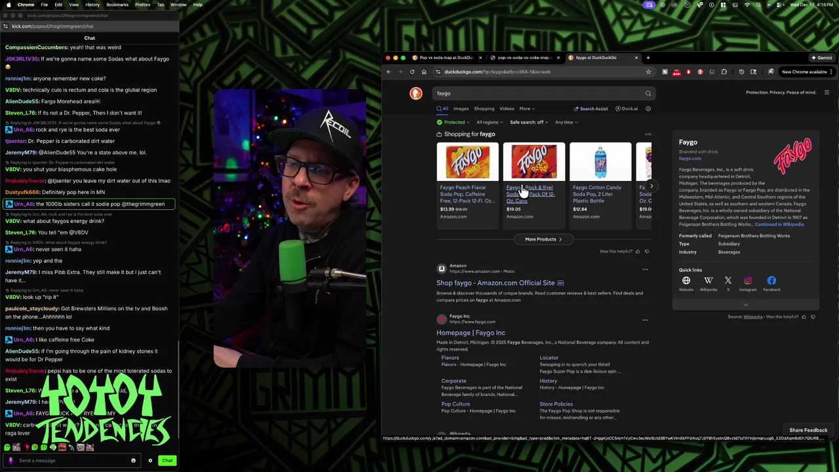Viewport: 839px width, 472px height.
Task: Click thumbs down under shopping results
Action: [x=647, y=251]
